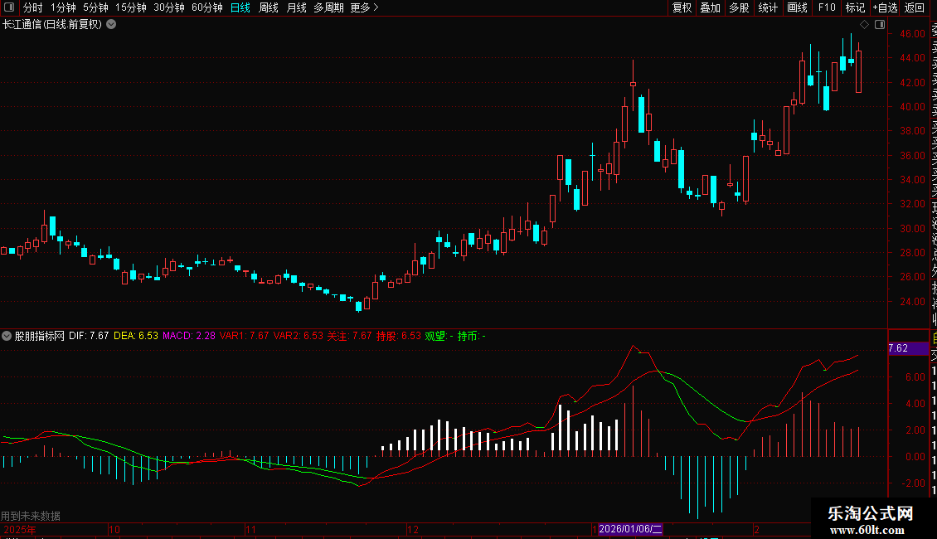Click the 12 month label on the timeline
Screen dimensions: 937x539
(413, 529)
